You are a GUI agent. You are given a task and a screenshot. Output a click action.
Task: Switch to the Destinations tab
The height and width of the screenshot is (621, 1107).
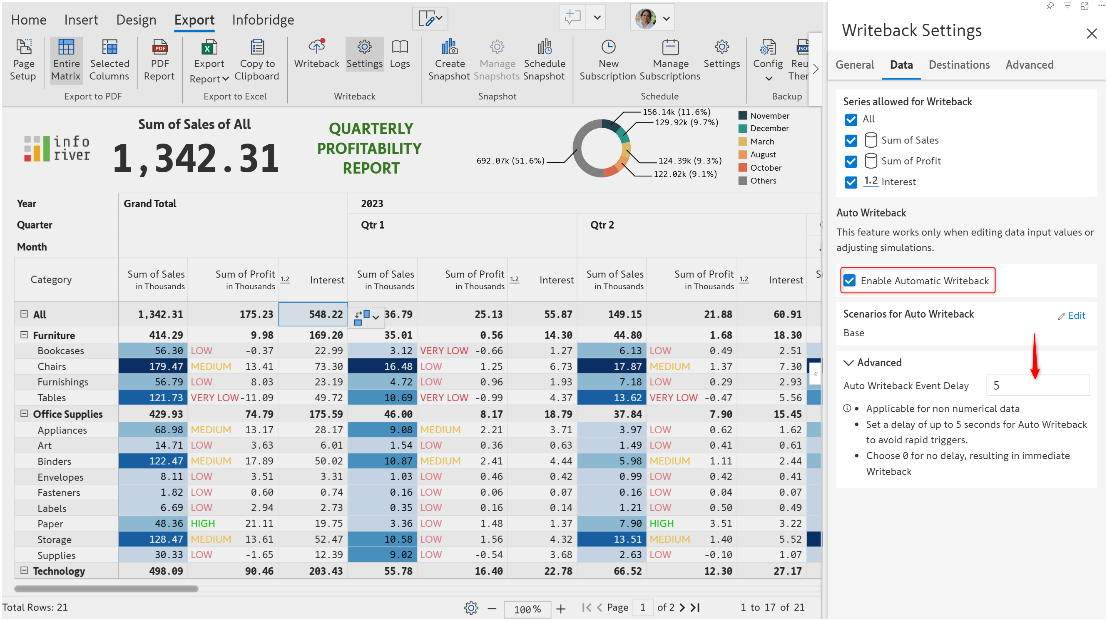click(x=959, y=65)
